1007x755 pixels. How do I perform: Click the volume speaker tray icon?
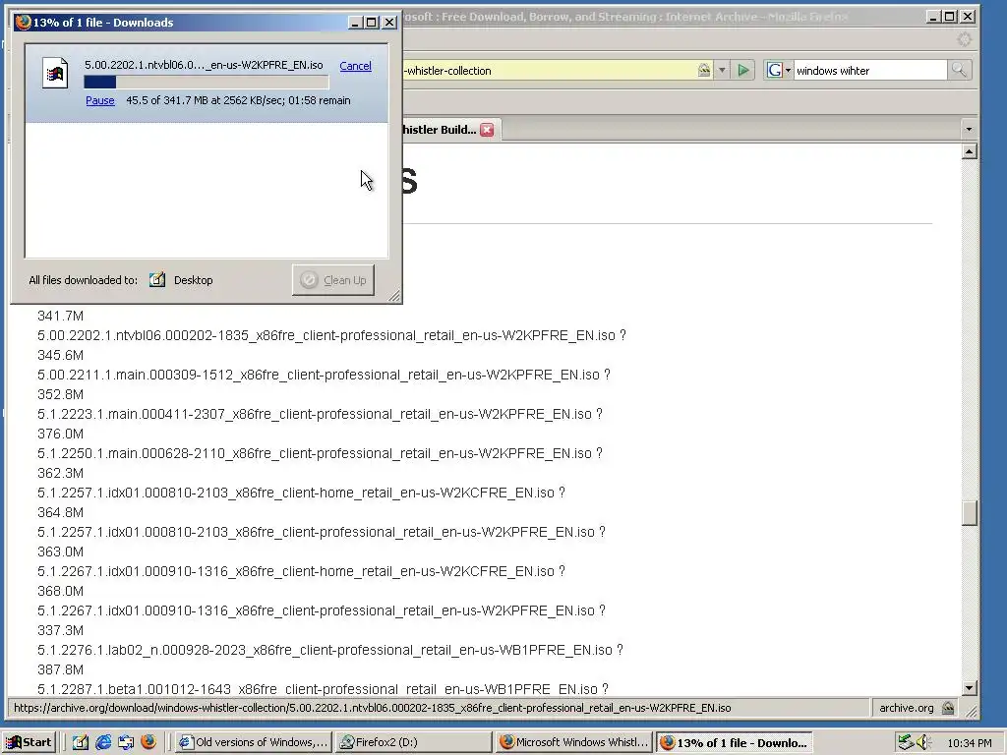pos(923,742)
